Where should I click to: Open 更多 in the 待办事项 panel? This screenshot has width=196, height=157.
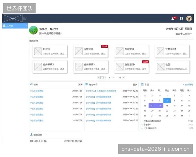tap(135, 85)
